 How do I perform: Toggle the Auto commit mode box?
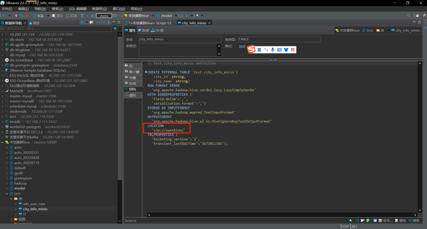tap(104, 16)
